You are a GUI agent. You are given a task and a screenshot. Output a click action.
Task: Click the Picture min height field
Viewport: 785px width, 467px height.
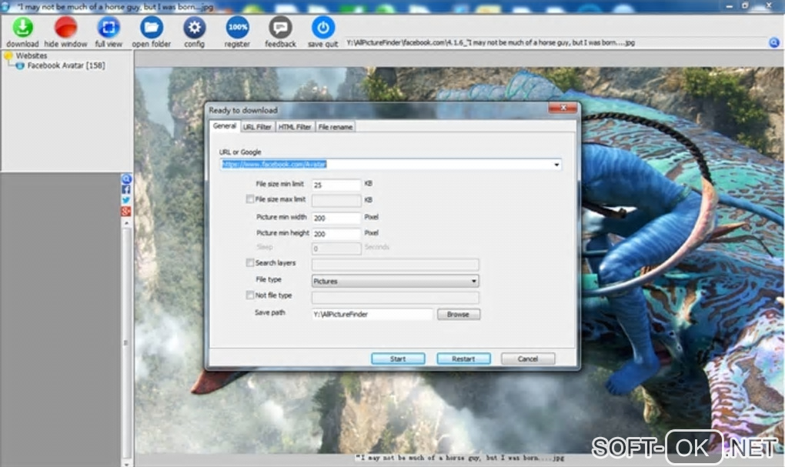[x=336, y=234]
